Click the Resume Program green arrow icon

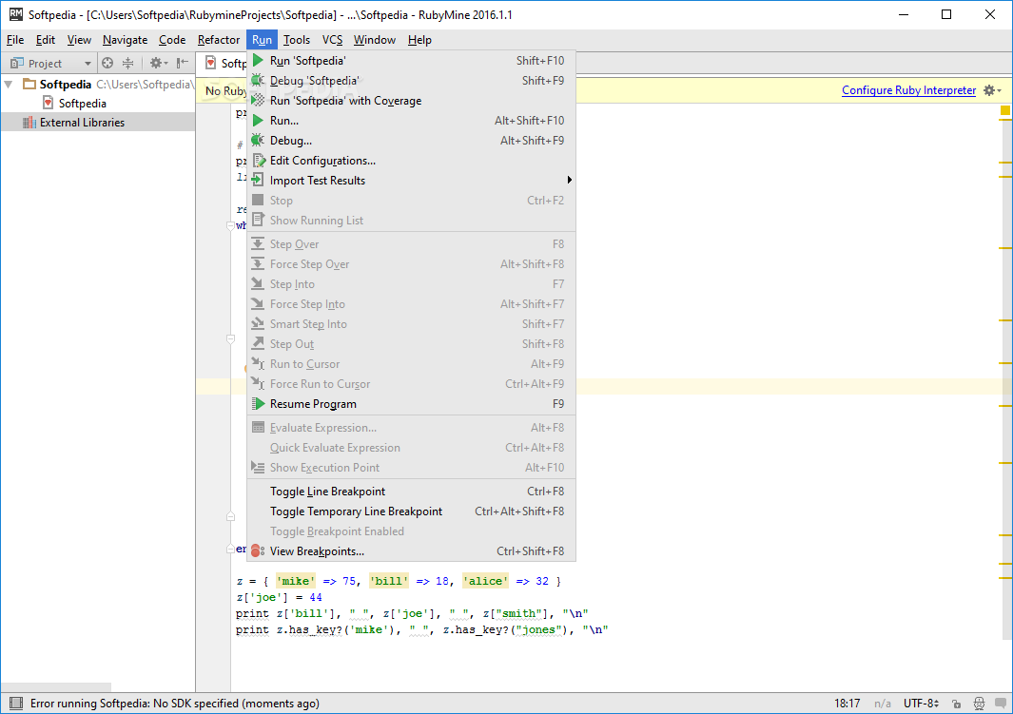258,403
